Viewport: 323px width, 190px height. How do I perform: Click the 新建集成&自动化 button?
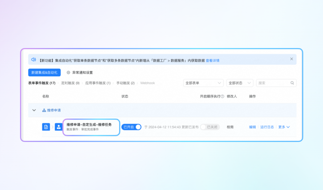coord(44,72)
